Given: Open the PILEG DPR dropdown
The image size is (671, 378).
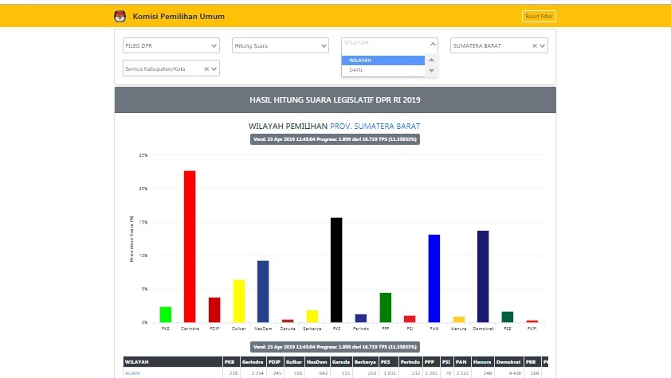Looking at the screenshot, I should tap(214, 46).
